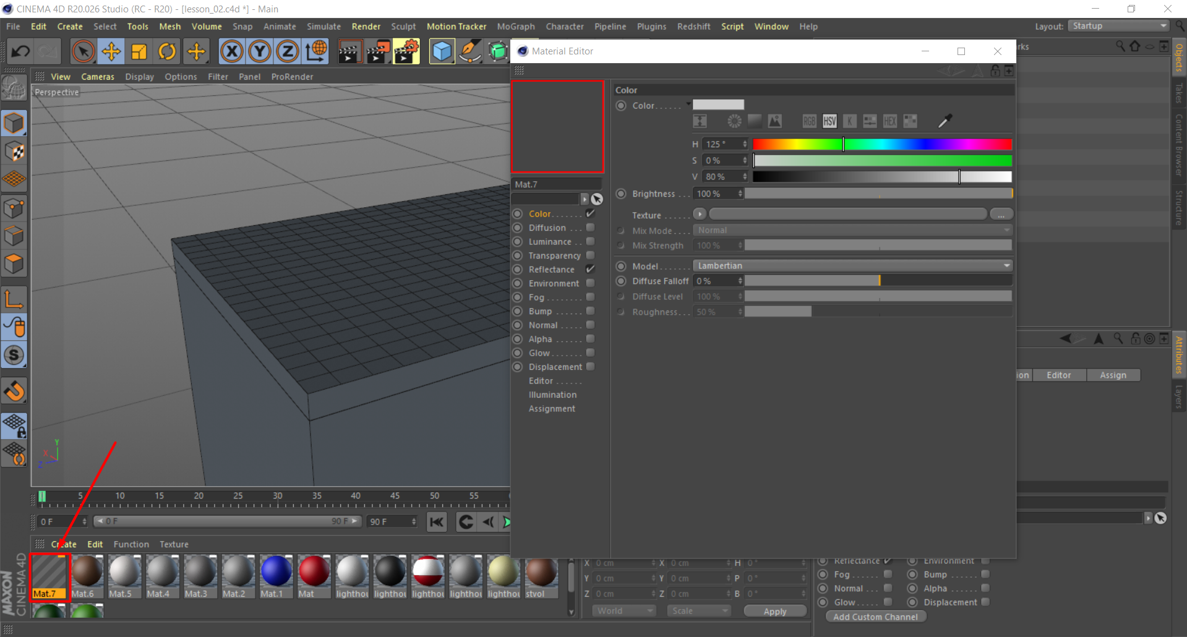Go to start of animation
Viewport: 1187px width, 637px height.
437,522
